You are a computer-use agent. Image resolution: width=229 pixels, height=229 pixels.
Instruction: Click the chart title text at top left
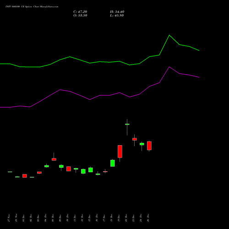click(x=32, y=7)
